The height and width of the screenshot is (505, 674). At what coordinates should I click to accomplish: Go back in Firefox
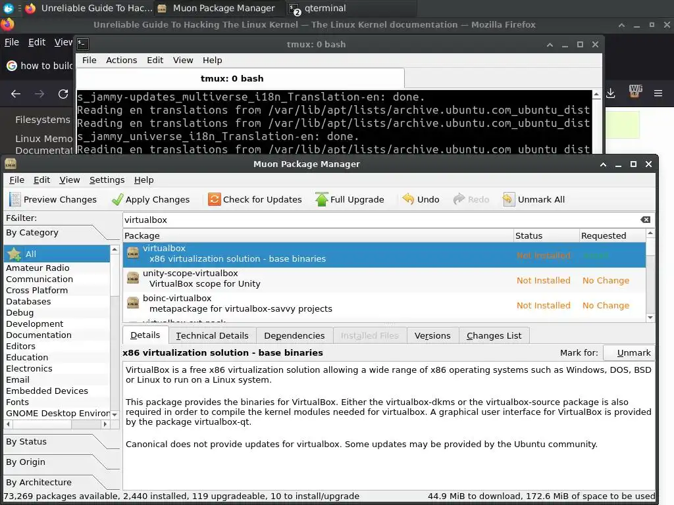[16, 93]
